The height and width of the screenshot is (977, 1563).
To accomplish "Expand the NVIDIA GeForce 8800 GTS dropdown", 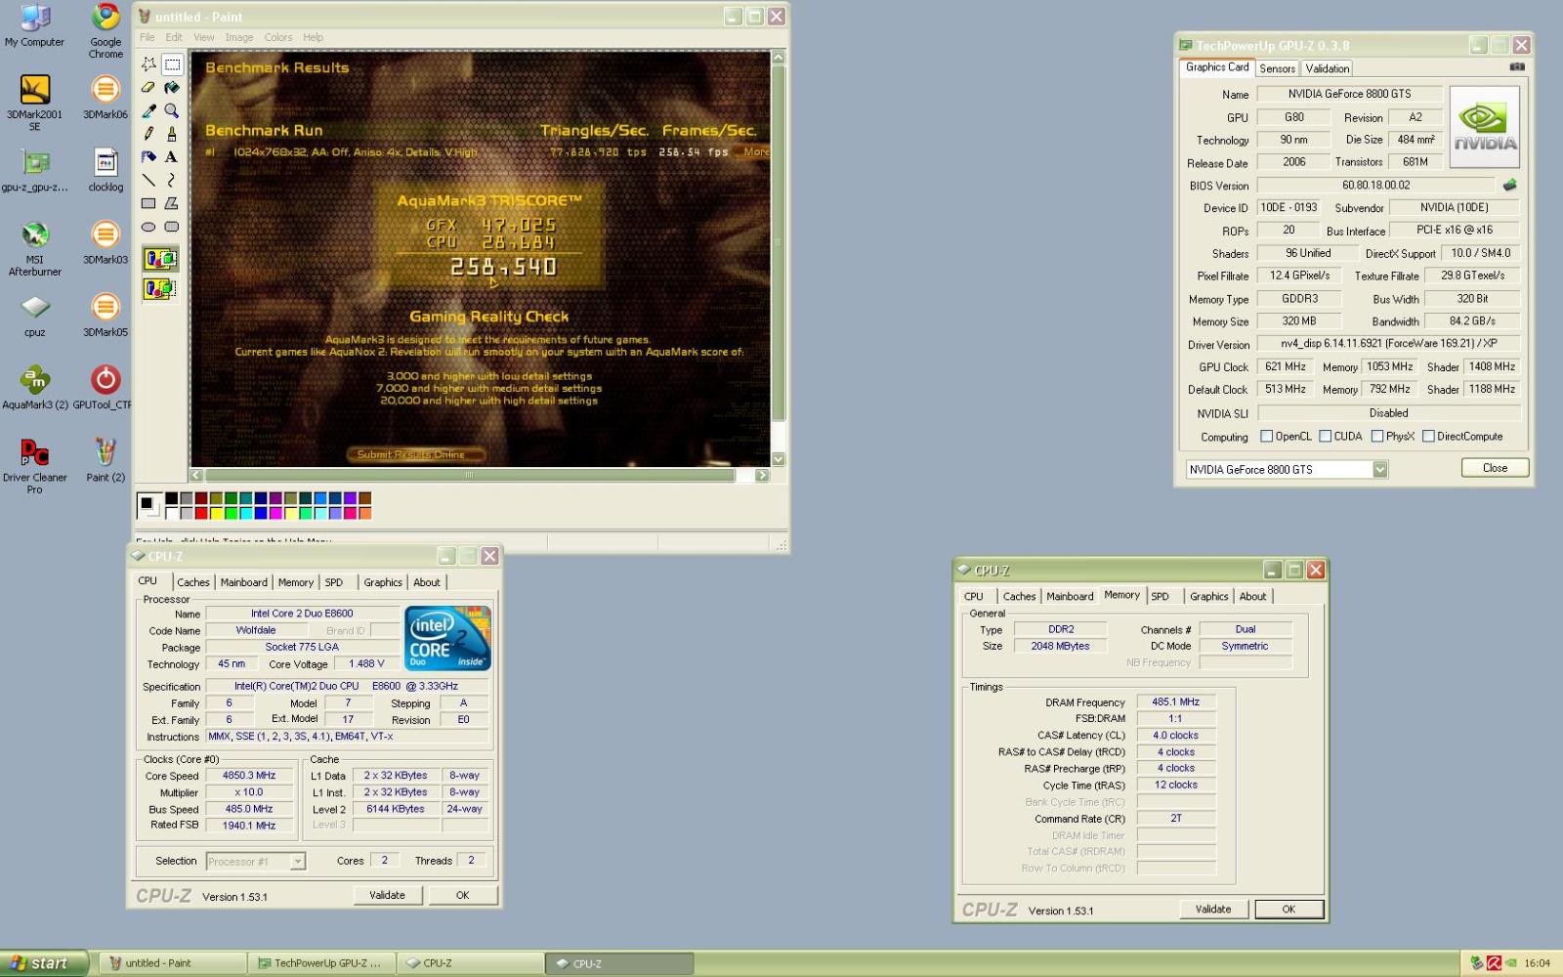I will tap(1380, 470).
